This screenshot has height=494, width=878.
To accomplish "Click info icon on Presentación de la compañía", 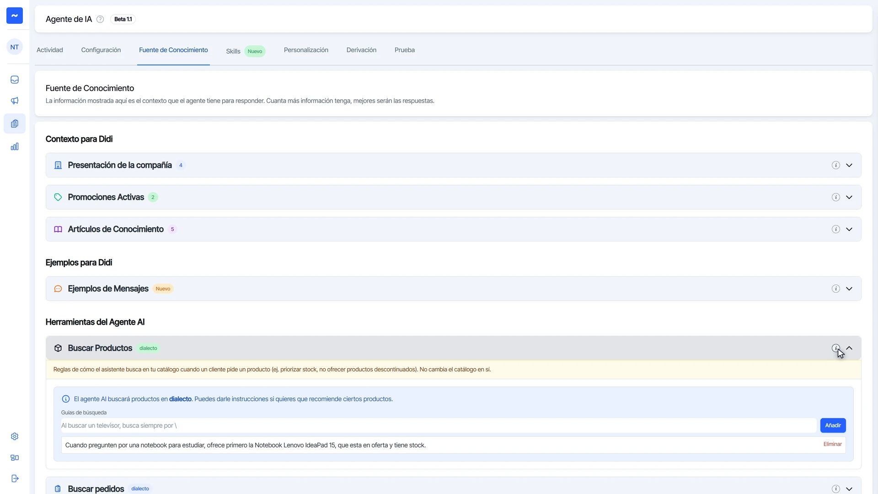I will click(835, 165).
